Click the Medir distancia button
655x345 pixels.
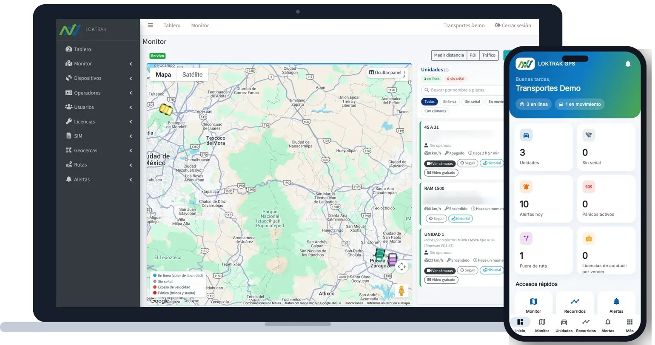pyautogui.click(x=449, y=55)
